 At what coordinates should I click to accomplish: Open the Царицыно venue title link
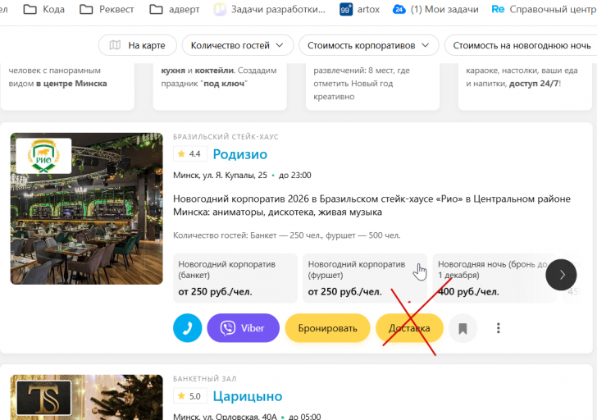pos(248,396)
